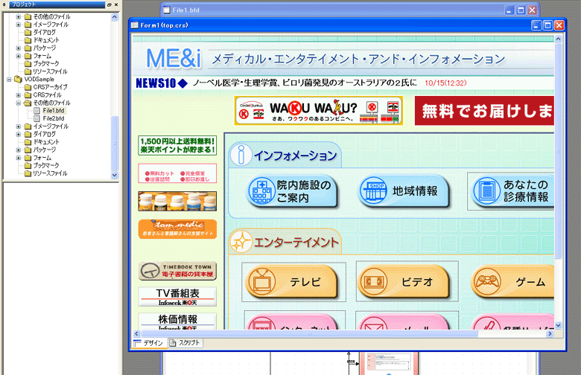This screenshot has width=581, height=375.
Task: Expand パッケージ folder under VODSample
Action: pos(18,150)
